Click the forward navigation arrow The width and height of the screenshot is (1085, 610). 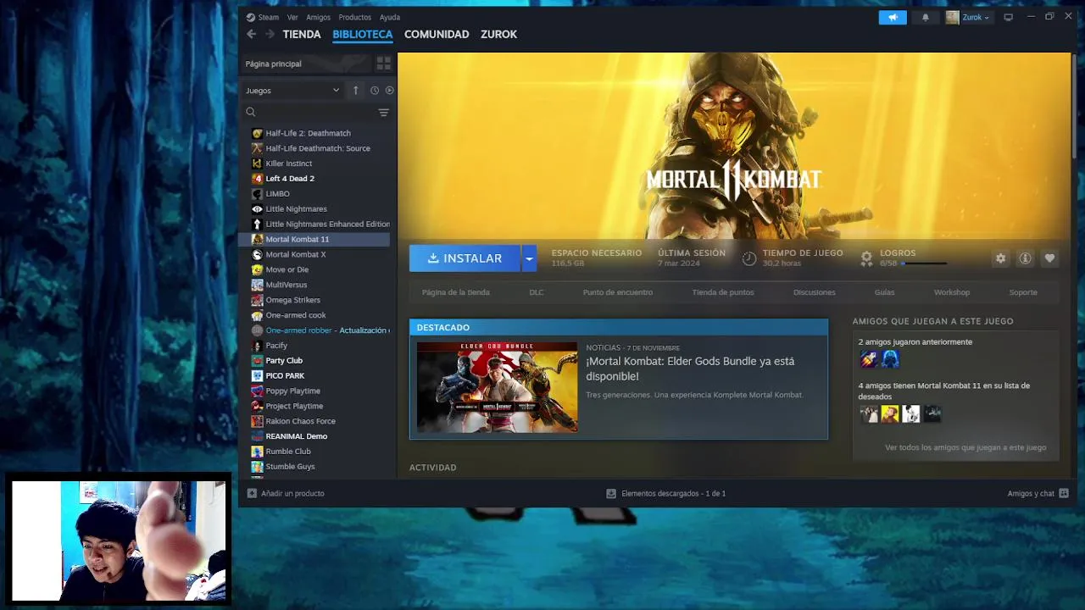point(270,34)
